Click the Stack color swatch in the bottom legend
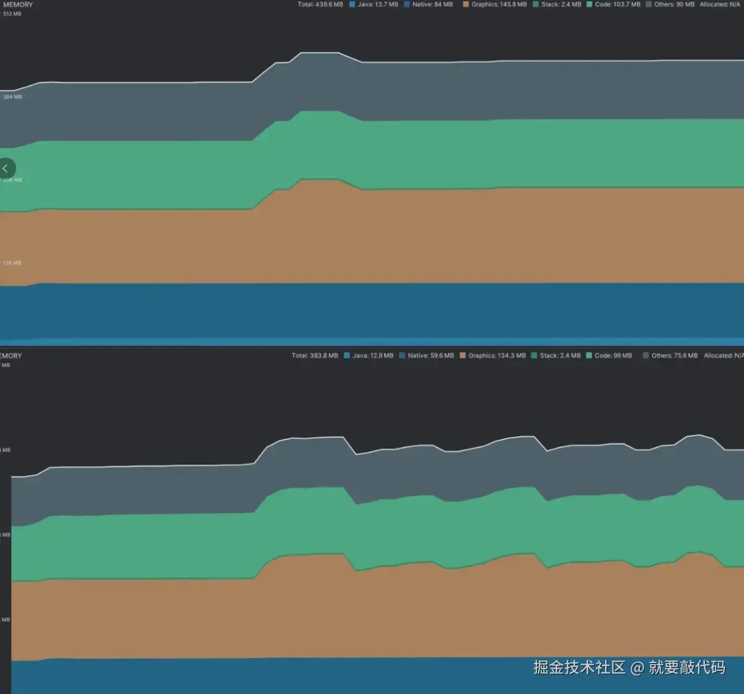744x694 pixels. pyautogui.click(x=534, y=356)
